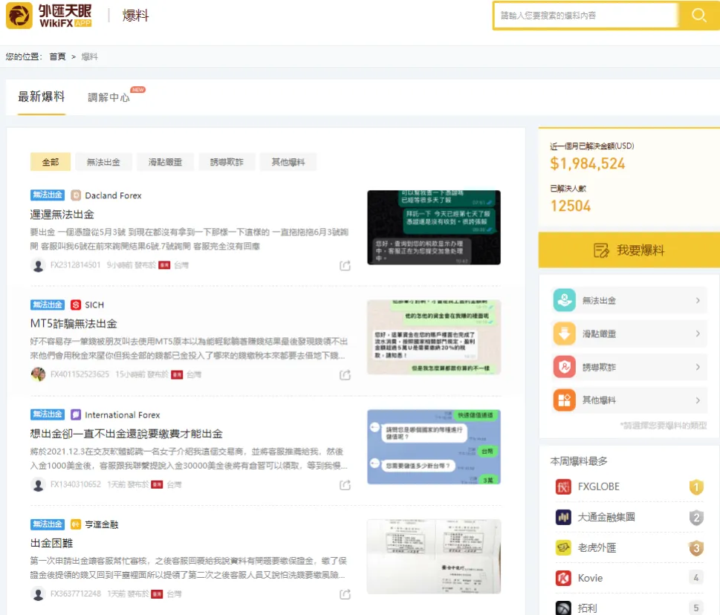Image resolution: width=720 pixels, height=615 pixels.
Task: Open 亨達金融 post document thumbnail
Action: (434, 557)
